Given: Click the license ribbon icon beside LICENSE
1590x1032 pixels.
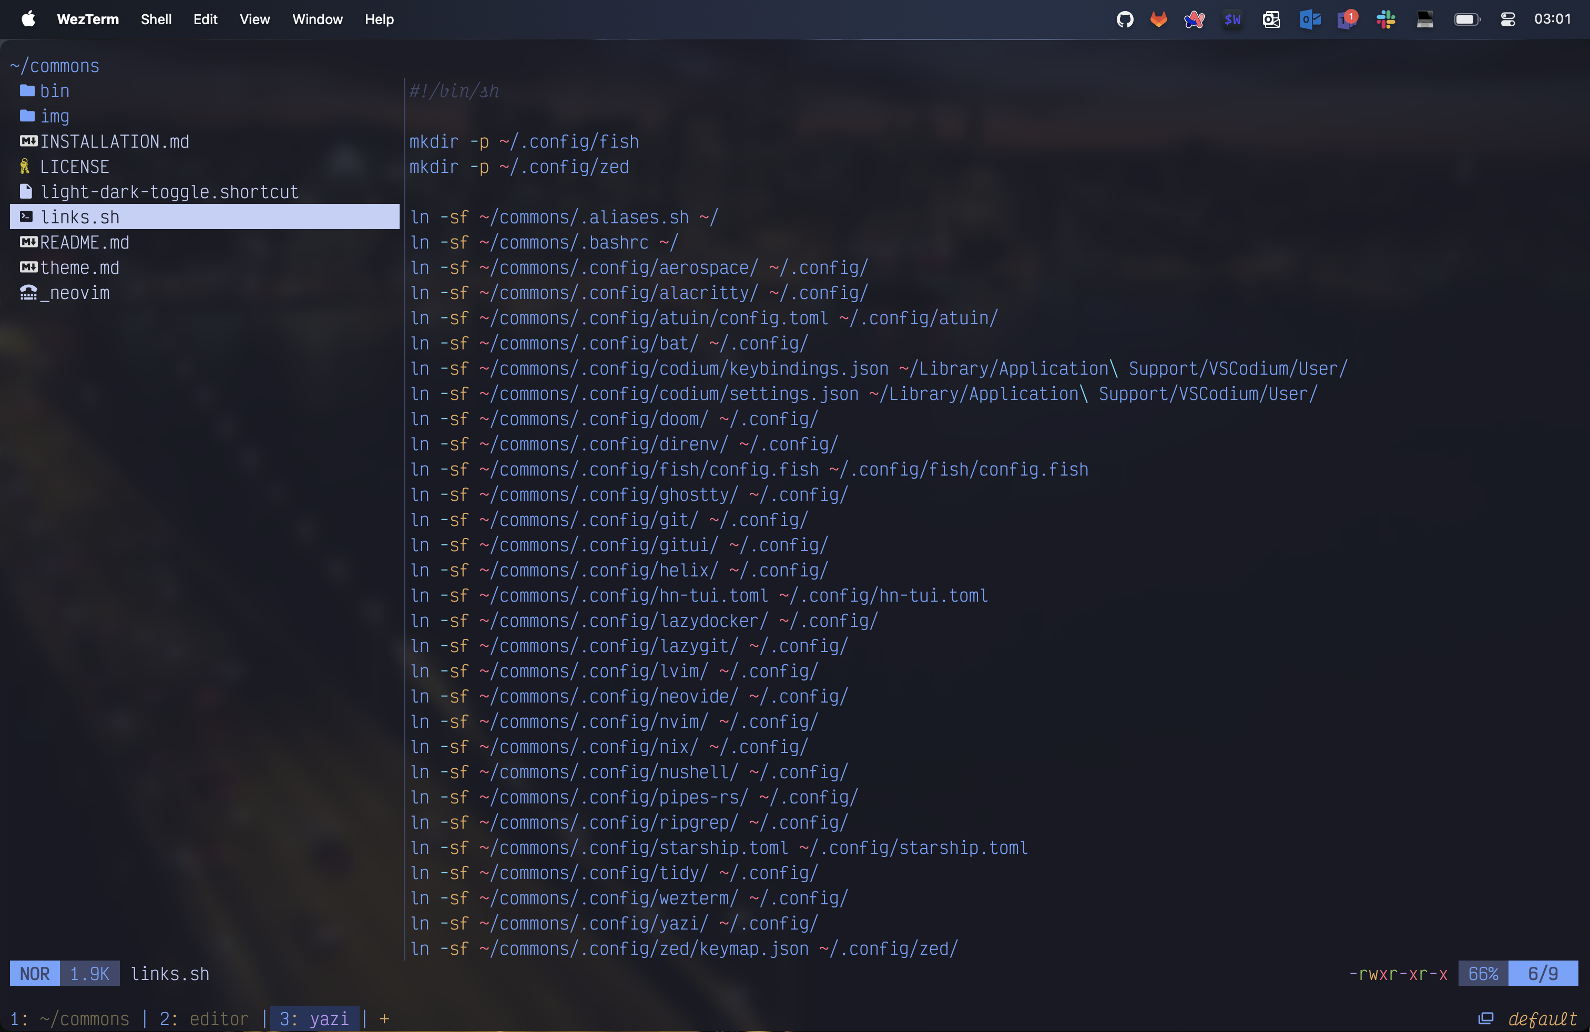Looking at the screenshot, I should pyautogui.click(x=25, y=166).
